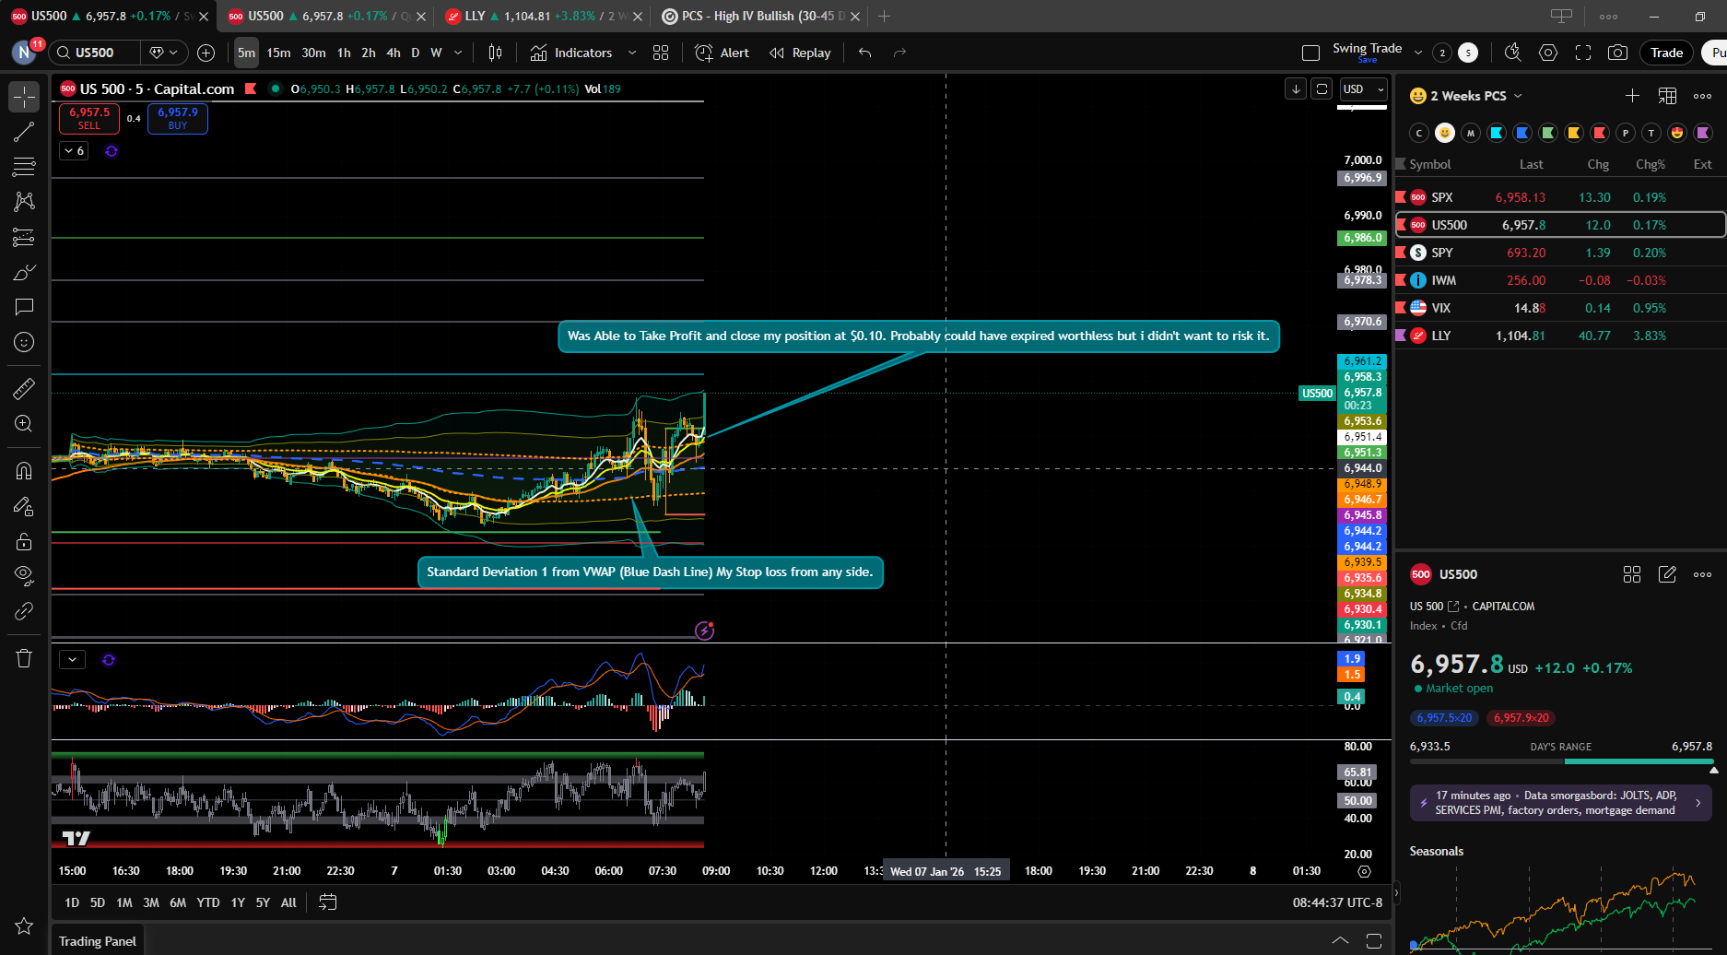Click the magnet mode icon
The width and height of the screenshot is (1727, 955).
[24, 471]
